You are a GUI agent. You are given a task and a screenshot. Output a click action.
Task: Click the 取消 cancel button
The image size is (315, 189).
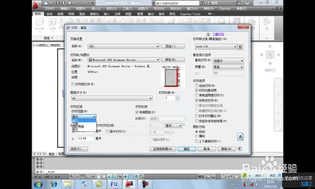coord(207,149)
